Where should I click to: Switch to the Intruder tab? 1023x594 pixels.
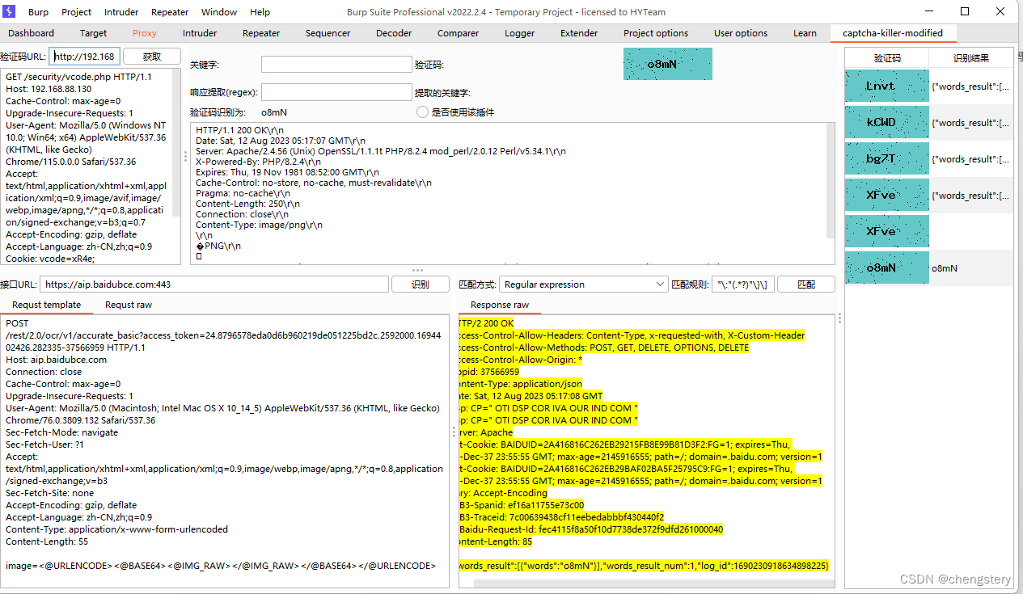pos(200,33)
